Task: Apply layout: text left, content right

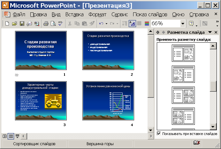Action: [x=183, y=53]
